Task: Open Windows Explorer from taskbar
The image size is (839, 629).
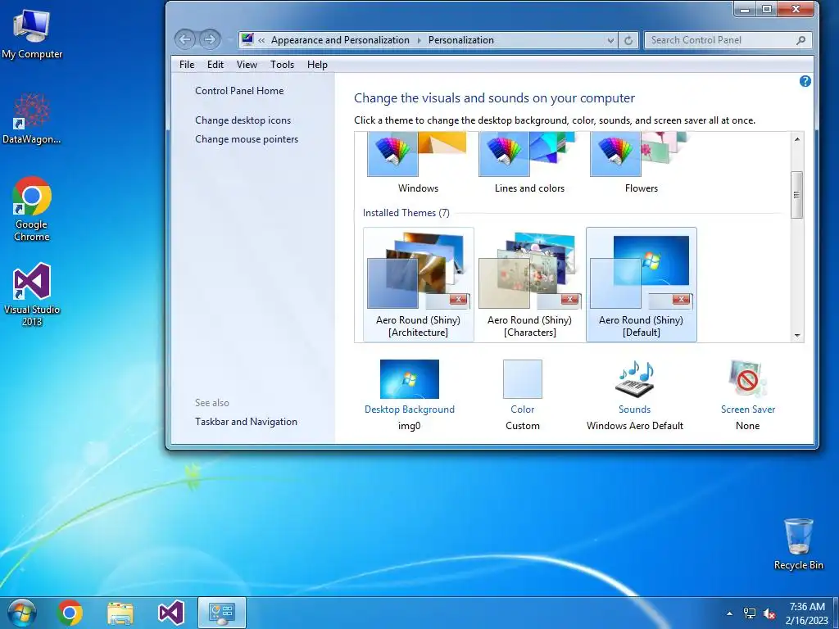Action: point(120,613)
